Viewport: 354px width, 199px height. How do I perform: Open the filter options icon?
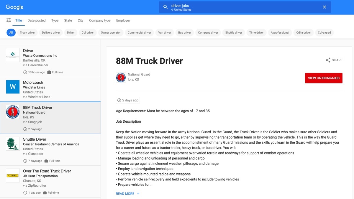[9, 20]
